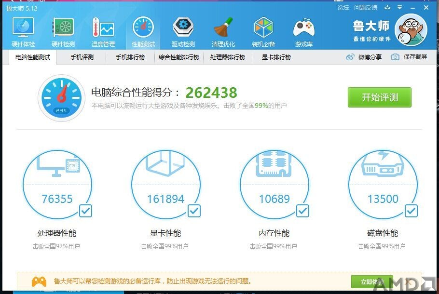Click the disk drive icon

(x=383, y=164)
